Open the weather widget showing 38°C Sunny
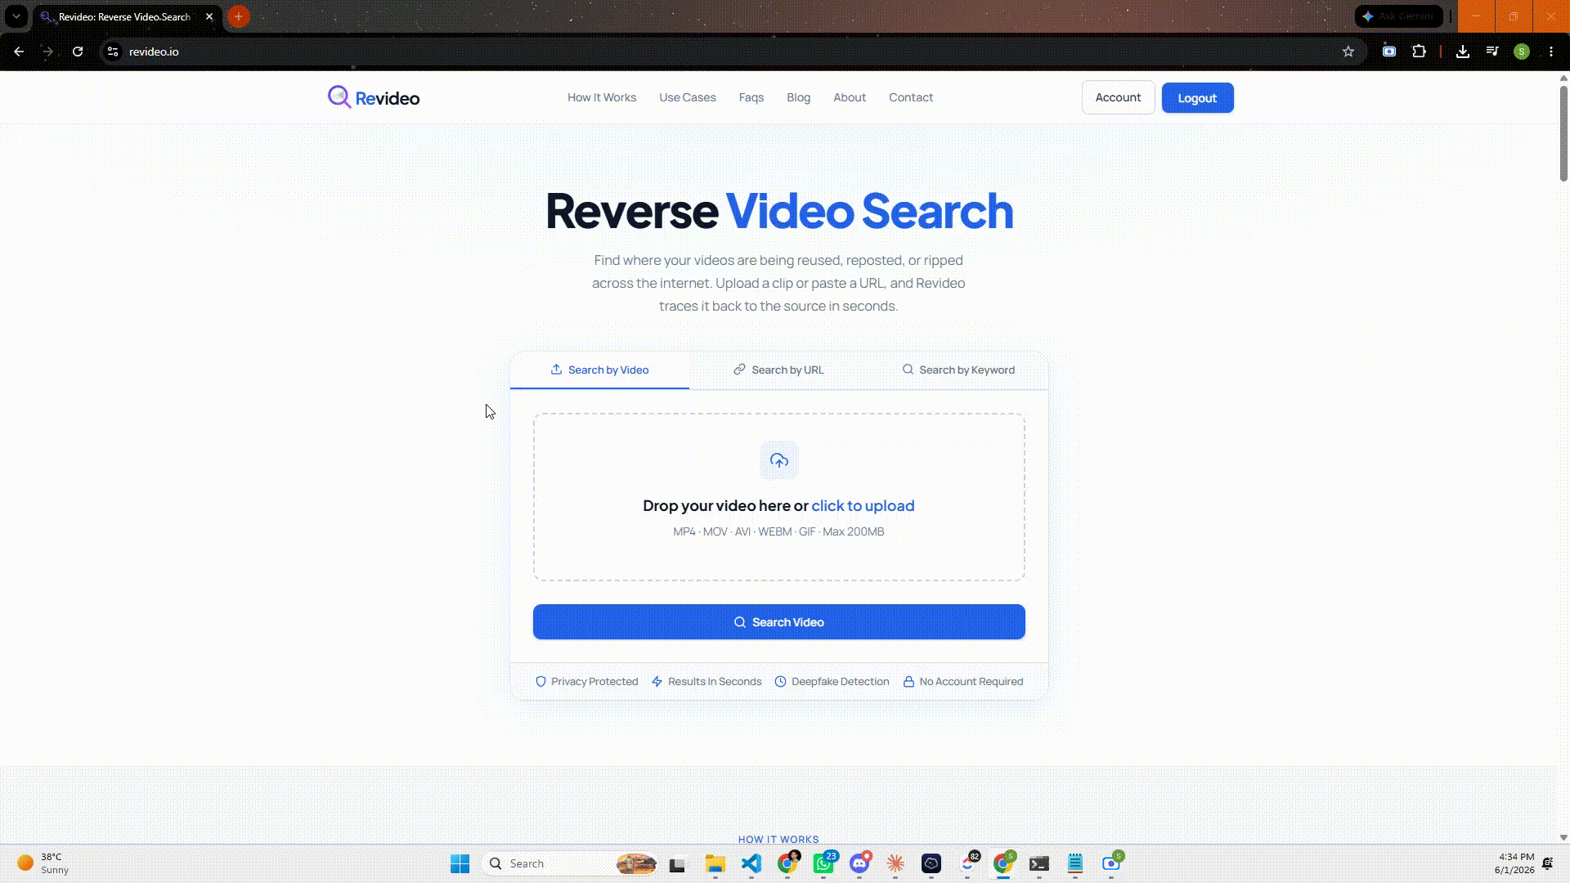 coord(43,863)
